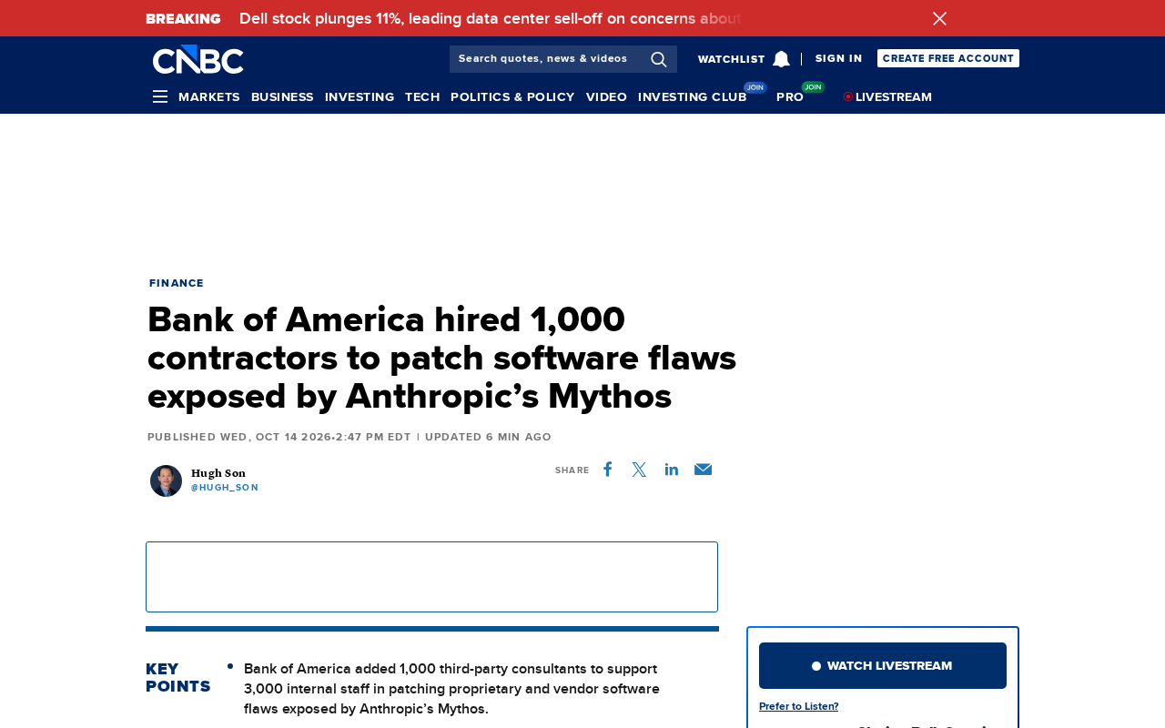The image size is (1165, 728).
Task: Open the Business menu
Action: pyautogui.click(x=282, y=97)
